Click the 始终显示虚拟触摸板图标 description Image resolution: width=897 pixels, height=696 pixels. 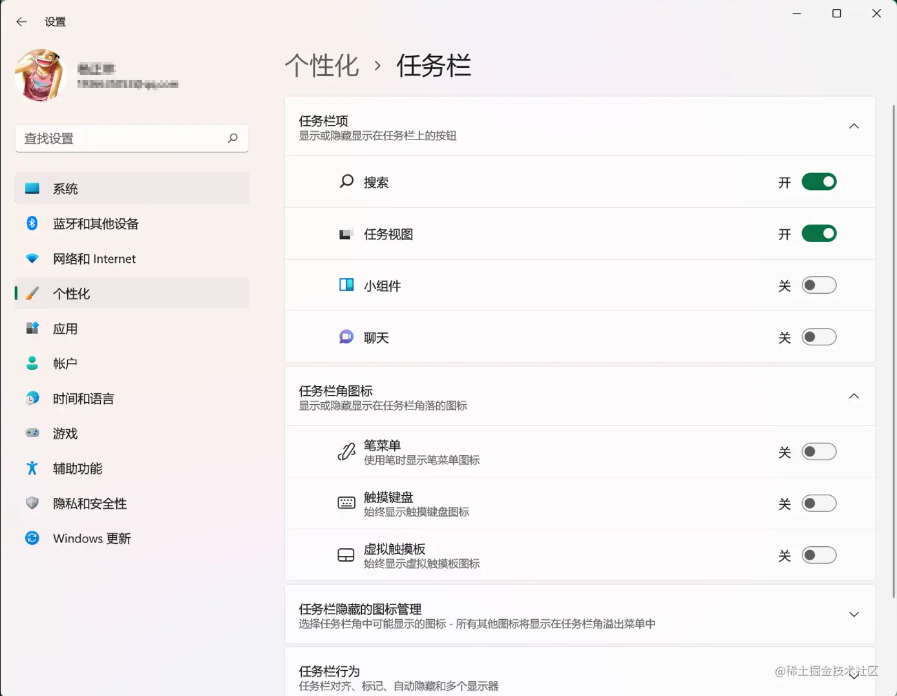click(421, 564)
